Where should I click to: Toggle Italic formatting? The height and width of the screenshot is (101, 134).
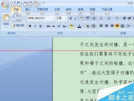[x=35, y=26]
